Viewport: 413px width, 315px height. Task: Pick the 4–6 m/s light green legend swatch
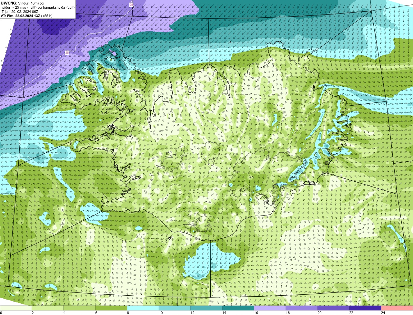pos(79,308)
